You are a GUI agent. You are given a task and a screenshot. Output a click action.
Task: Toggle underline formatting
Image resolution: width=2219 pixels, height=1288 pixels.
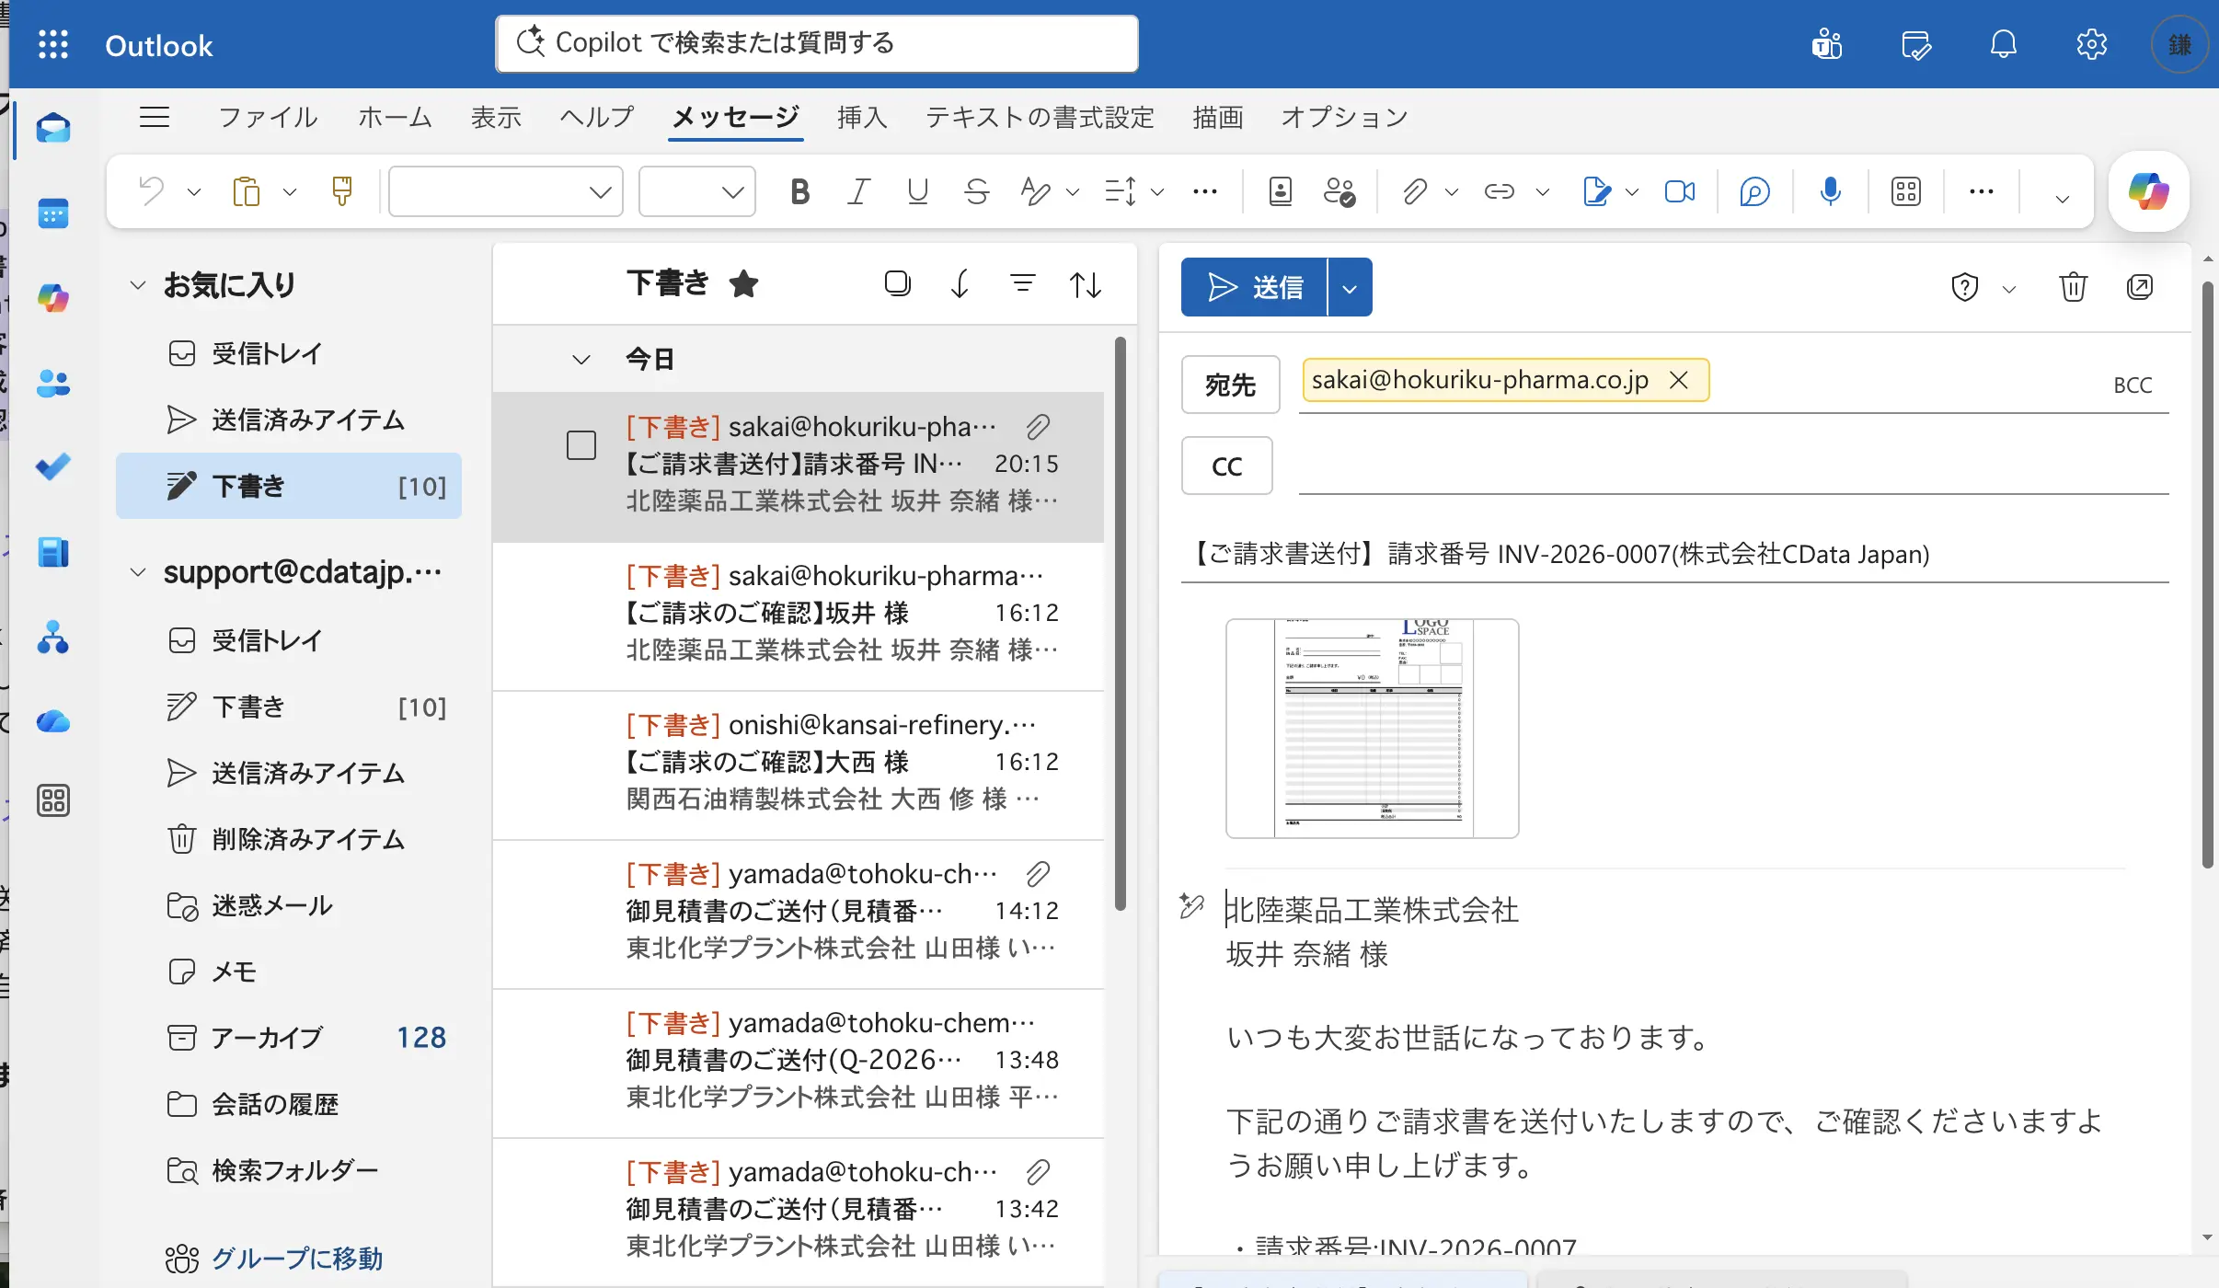pos(917,191)
